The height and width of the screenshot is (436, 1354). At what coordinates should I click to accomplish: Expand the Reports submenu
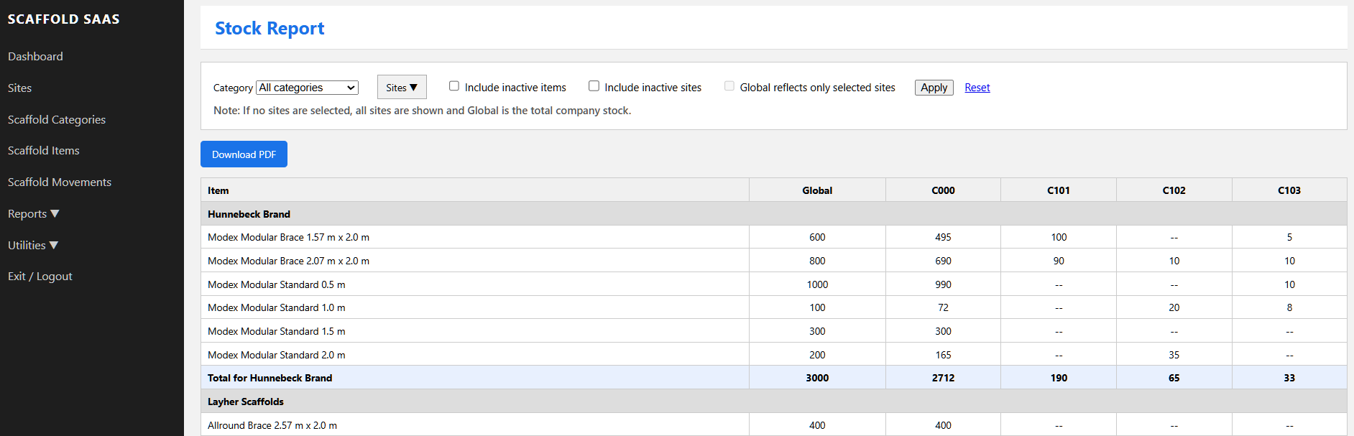pyautogui.click(x=34, y=213)
